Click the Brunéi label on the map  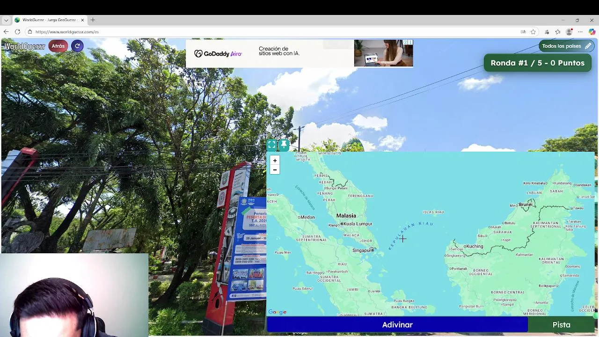(x=526, y=205)
